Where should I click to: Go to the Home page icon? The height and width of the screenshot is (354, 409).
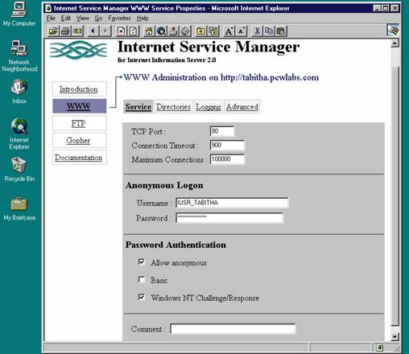tap(149, 31)
